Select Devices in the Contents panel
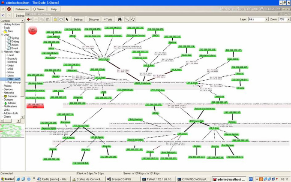Screen dimensions: 291x182 (x=9, y=89)
